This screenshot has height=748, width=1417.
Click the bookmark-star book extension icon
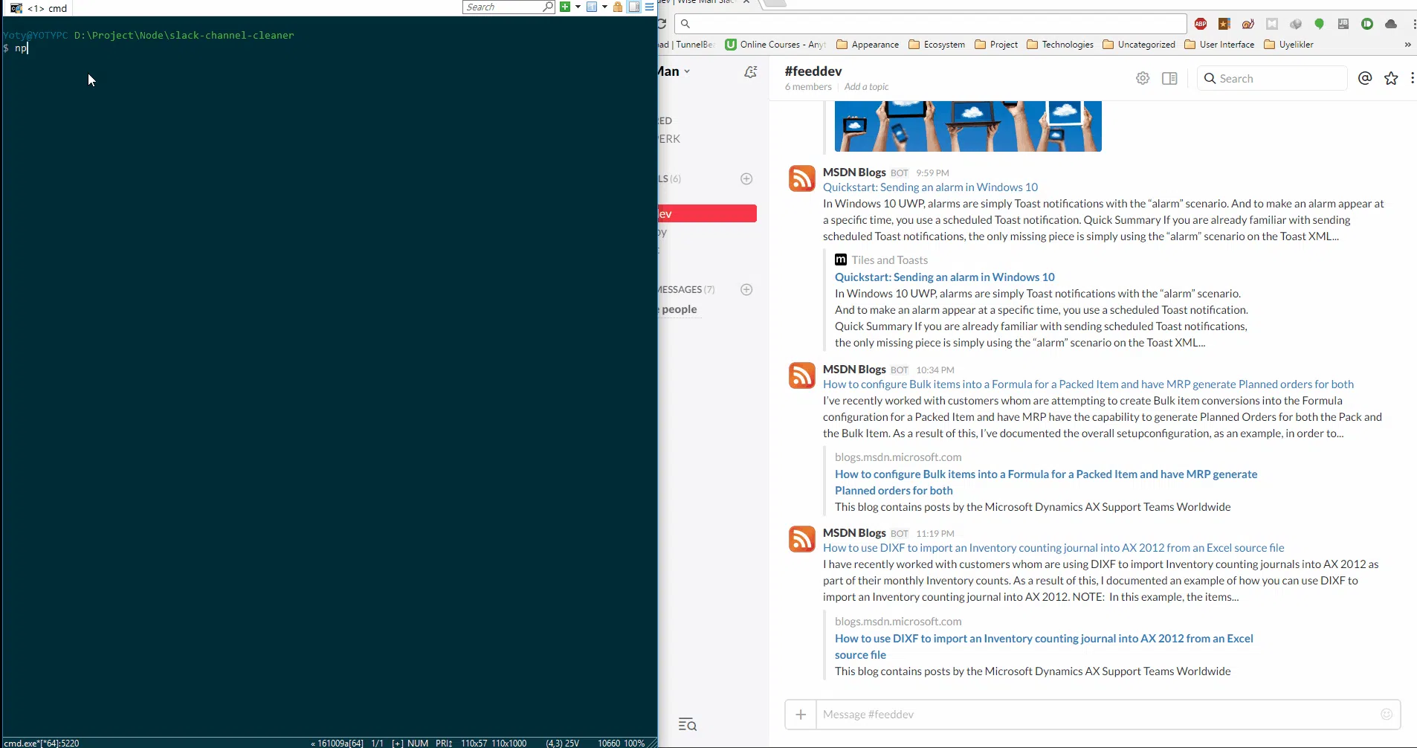point(1224,24)
